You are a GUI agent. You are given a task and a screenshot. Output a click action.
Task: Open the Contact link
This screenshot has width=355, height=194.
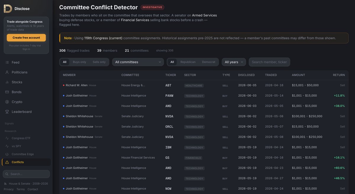[33, 189]
